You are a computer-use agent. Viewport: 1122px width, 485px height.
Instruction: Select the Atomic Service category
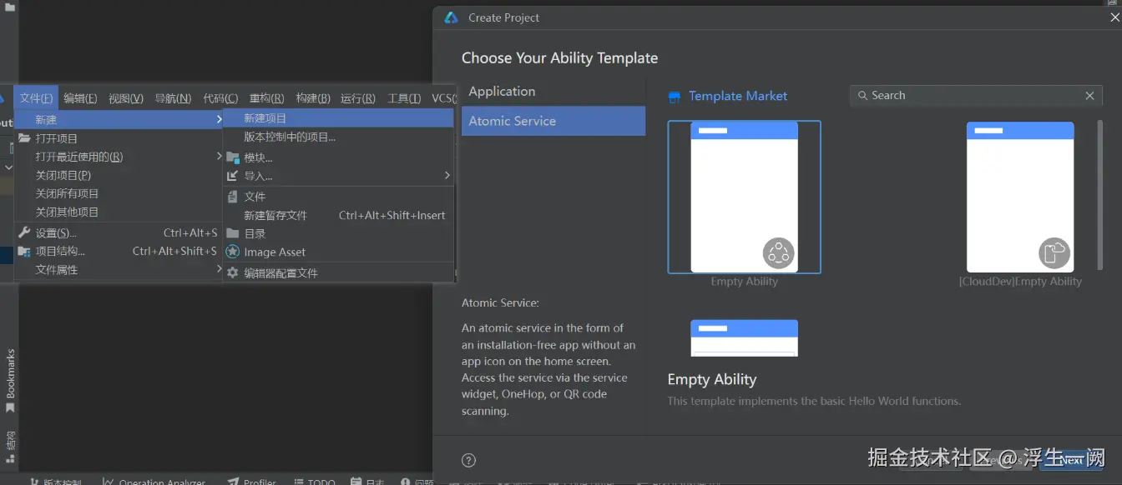553,121
